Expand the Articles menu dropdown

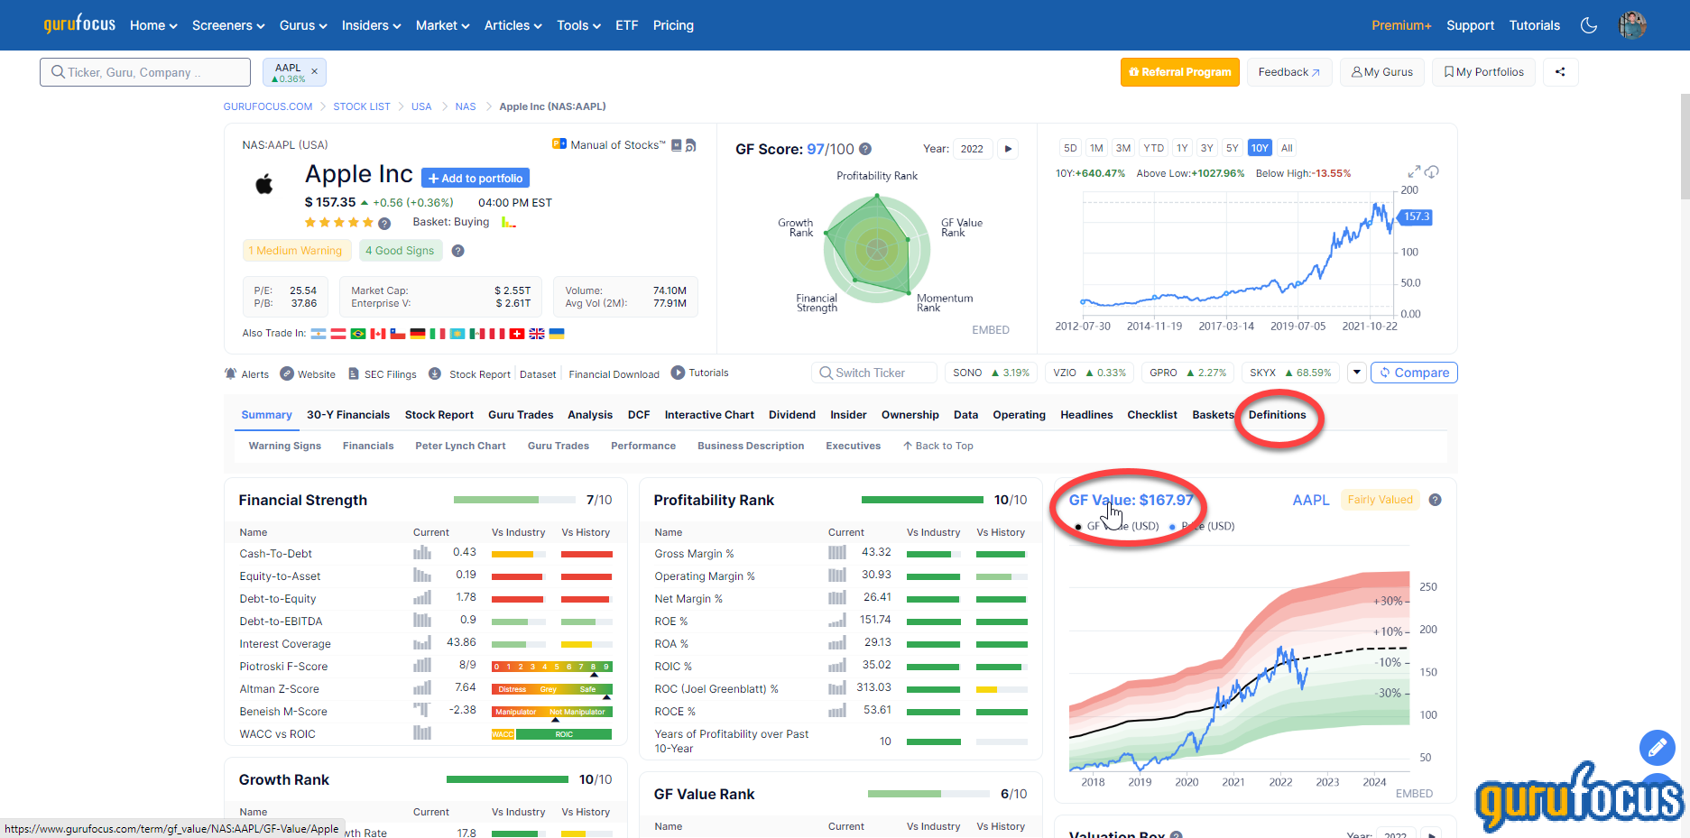pyautogui.click(x=513, y=25)
